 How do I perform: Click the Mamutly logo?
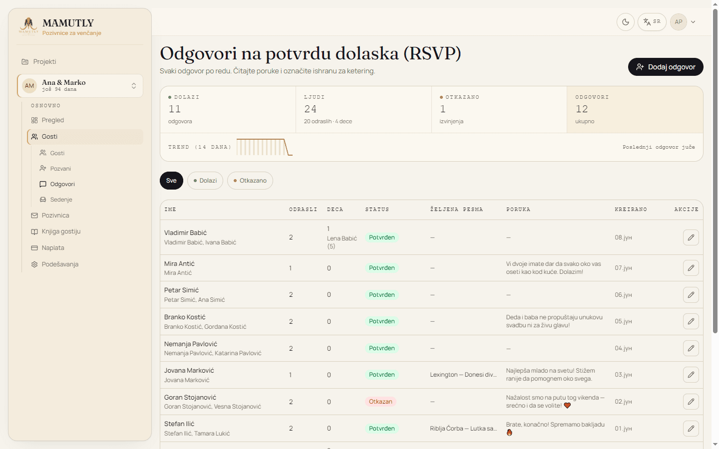coord(28,25)
